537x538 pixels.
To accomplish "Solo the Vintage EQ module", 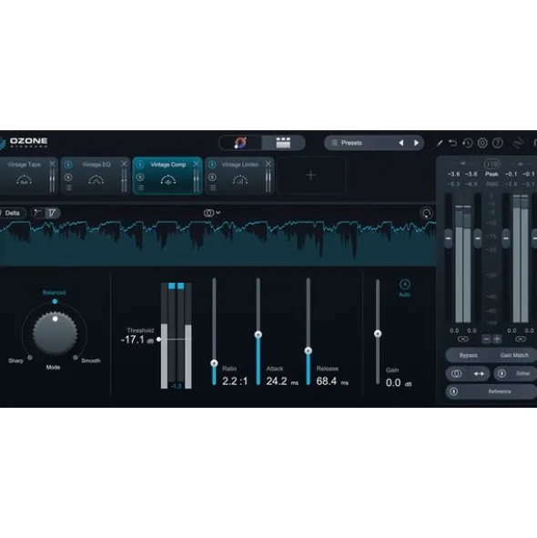I will click(x=68, y=178).
